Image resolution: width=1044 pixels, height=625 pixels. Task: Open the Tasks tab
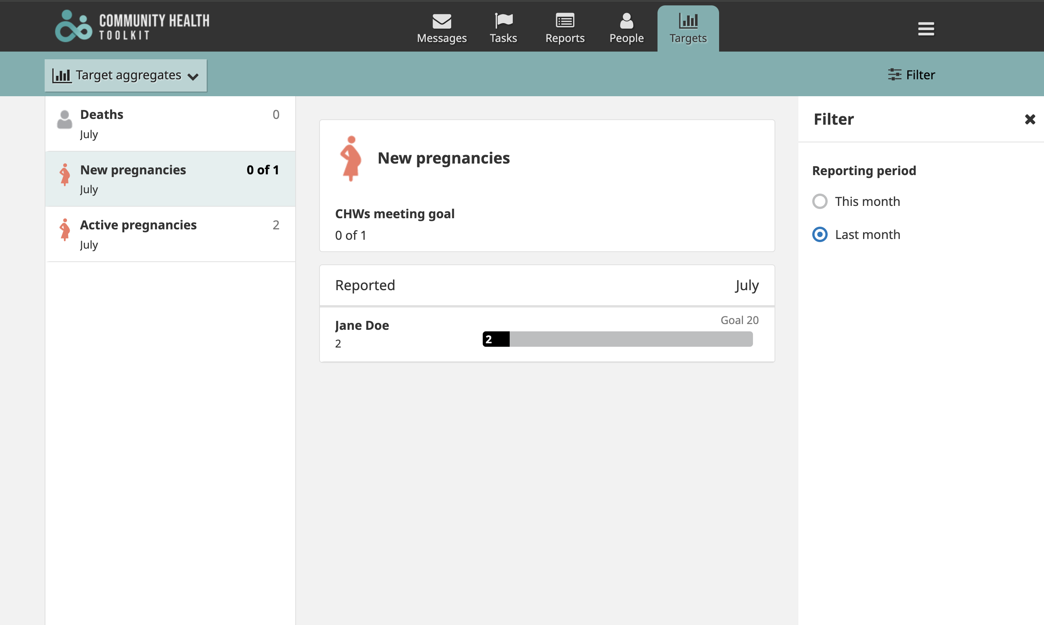coord(503,28)
